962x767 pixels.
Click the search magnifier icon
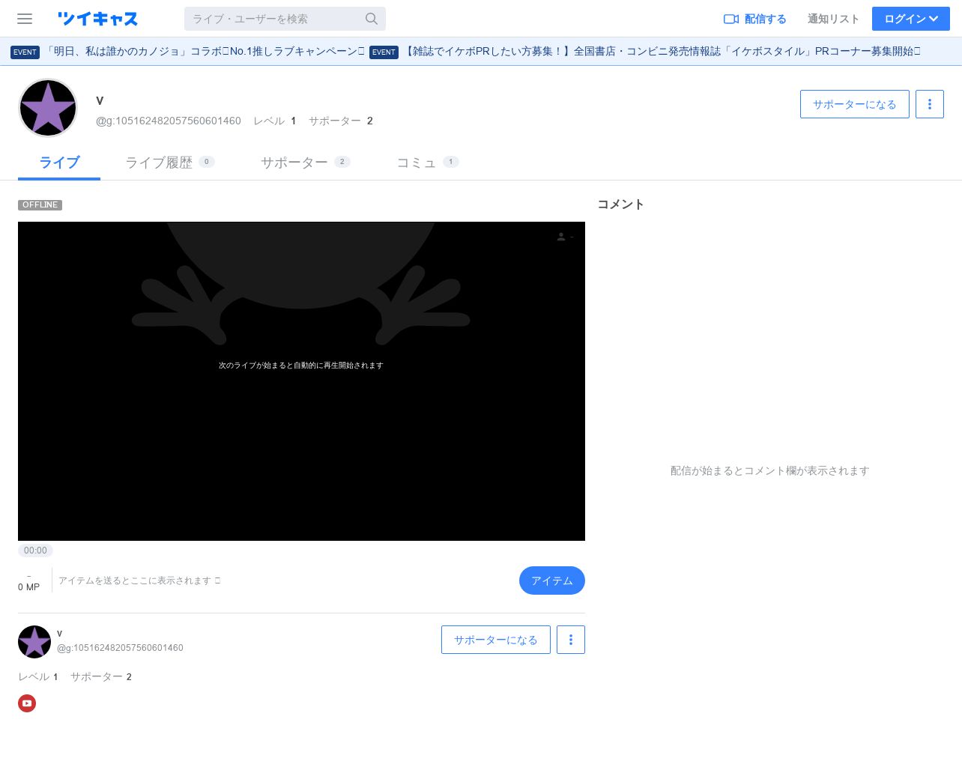pyautogui.click(x=372, y=19)
